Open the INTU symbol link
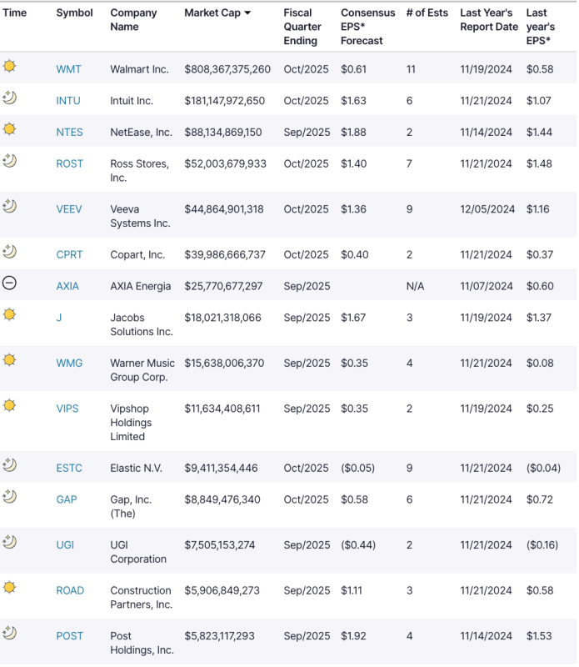 coord(68,101)
